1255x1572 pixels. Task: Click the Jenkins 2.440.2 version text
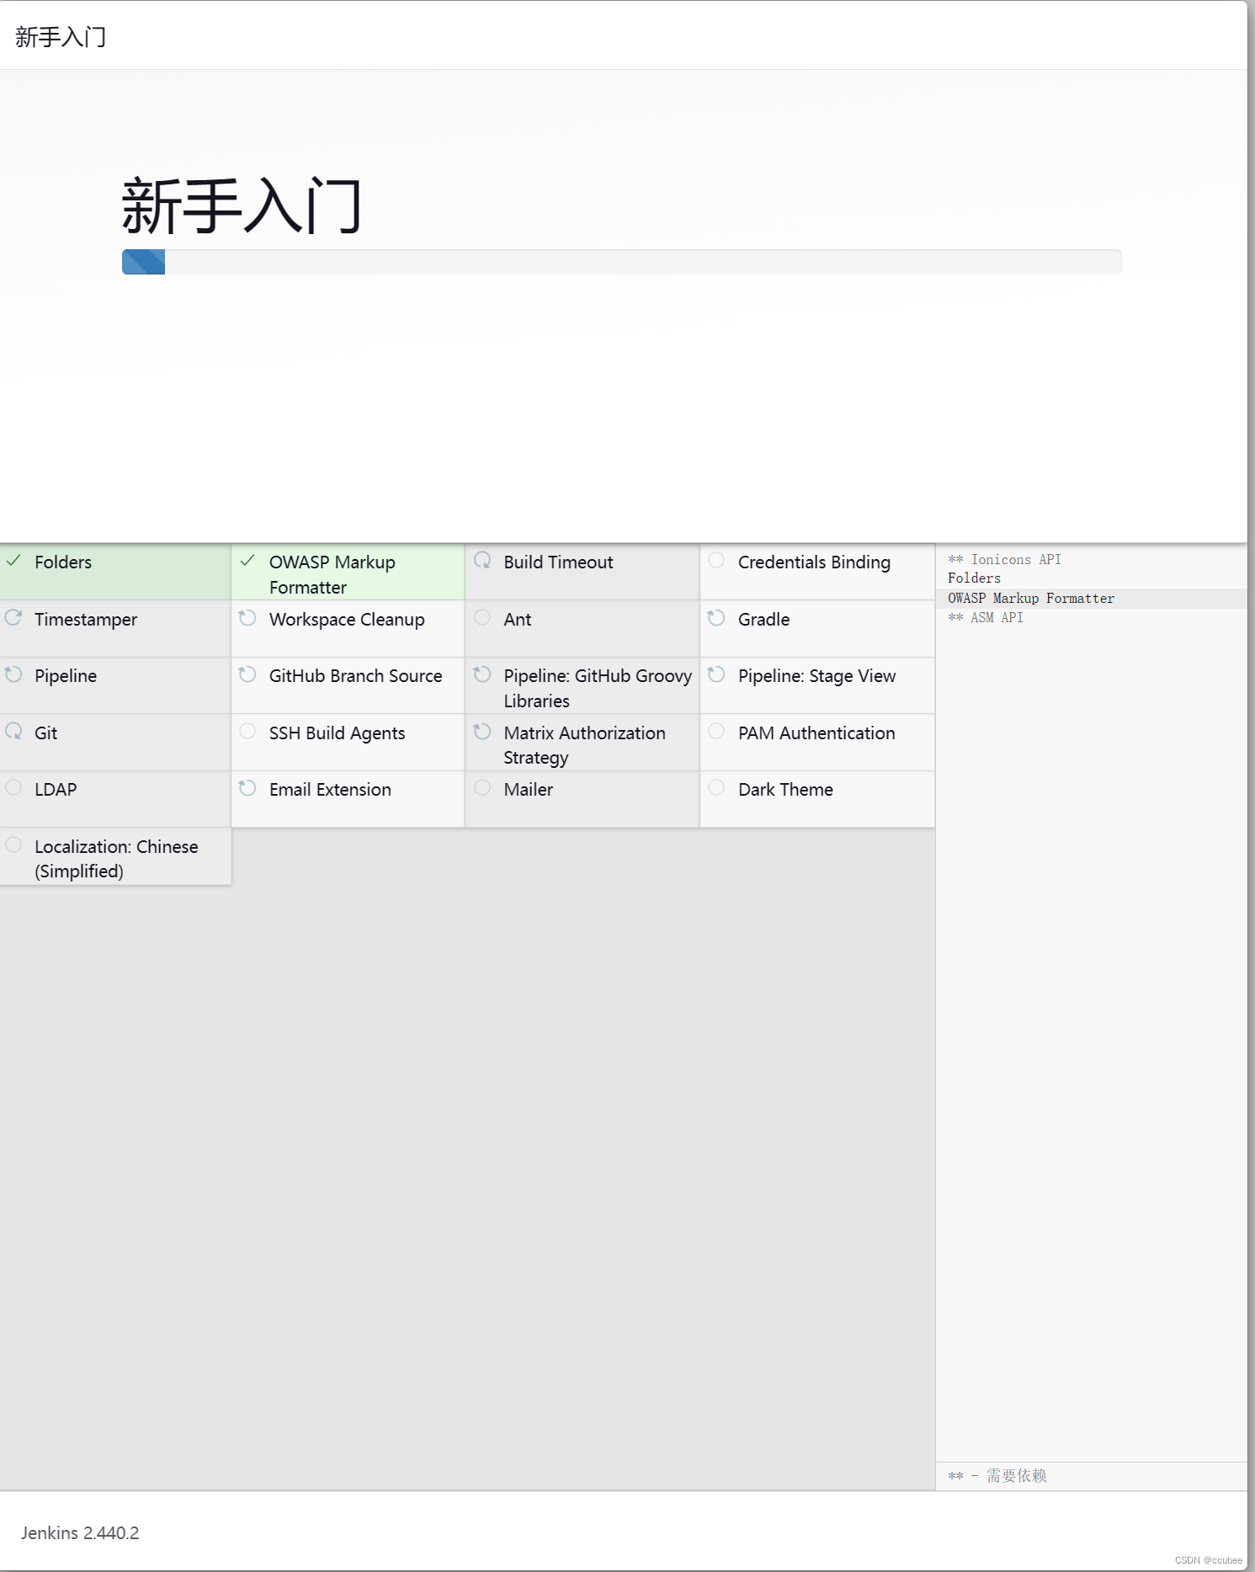click(x=80, y=1533)
